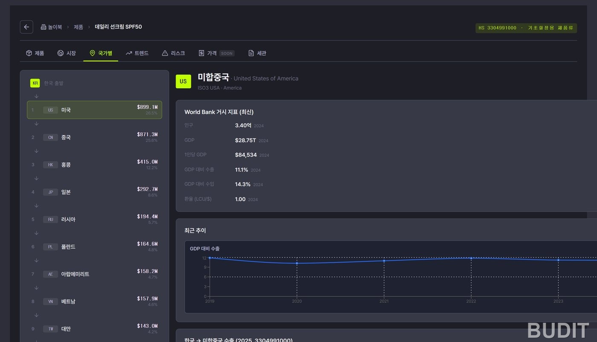Image resolution: width=597 pixels, height=342 pixels.
Task: Choose 홍콩 from the country list
Action: click(94, 165)
